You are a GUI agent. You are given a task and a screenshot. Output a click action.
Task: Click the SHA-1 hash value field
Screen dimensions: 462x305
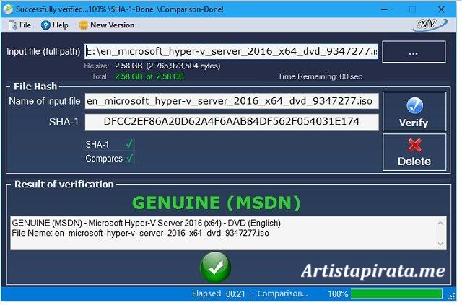[x=232, y=122]
